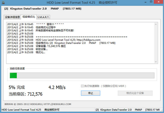Click the Kingston DataTraveler device header text
The height and width of the screenshot is (113, 164).
(x=43, y=8)
